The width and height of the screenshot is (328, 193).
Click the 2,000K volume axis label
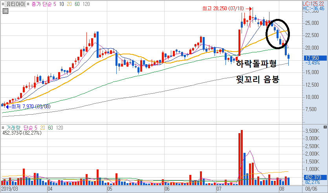(x=312, y=154)
